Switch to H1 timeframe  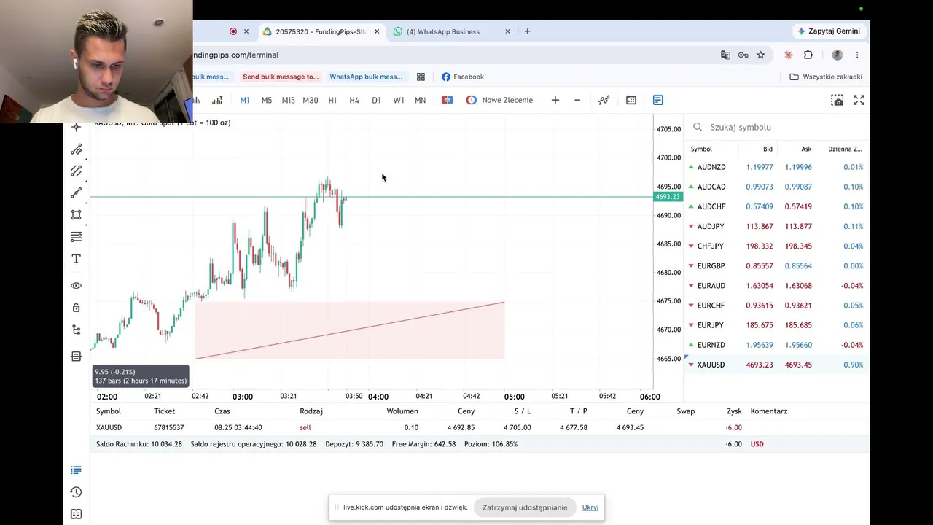tap(332, 100)
